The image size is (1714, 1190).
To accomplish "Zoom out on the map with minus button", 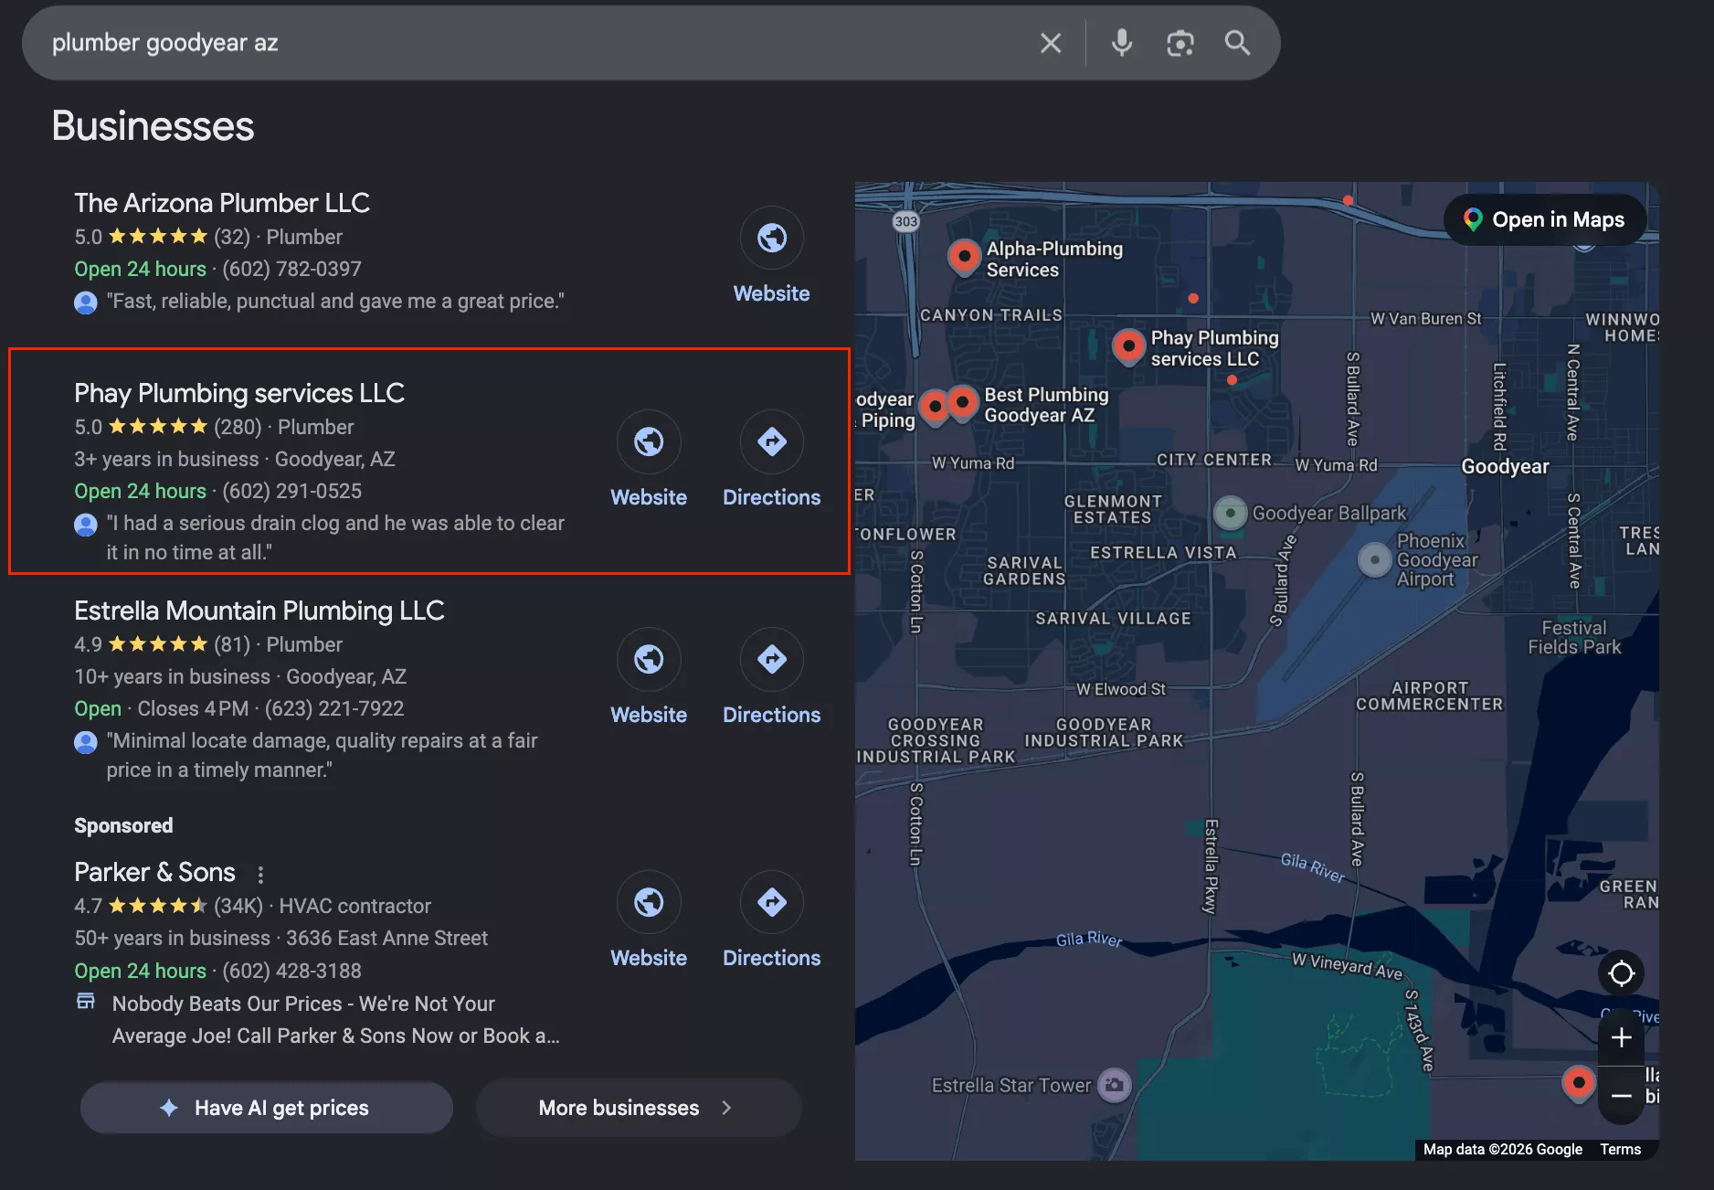I will tap(1622, 1096).
